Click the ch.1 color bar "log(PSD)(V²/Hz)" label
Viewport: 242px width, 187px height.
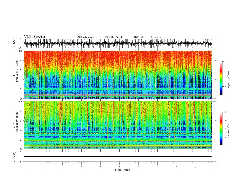click(x=229, y=80)
